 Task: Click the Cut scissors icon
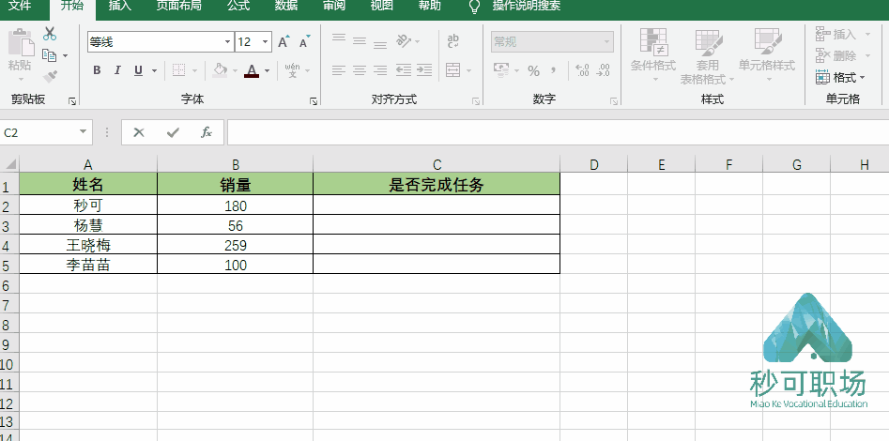(x=50, y=34)
